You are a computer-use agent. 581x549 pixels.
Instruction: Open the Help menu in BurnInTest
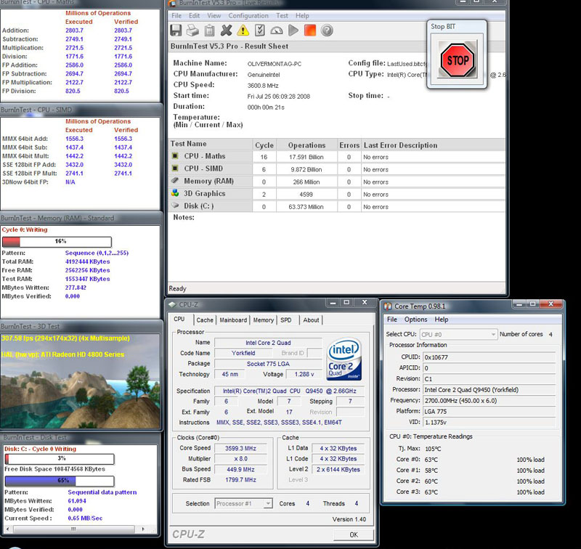coord(302,15)
